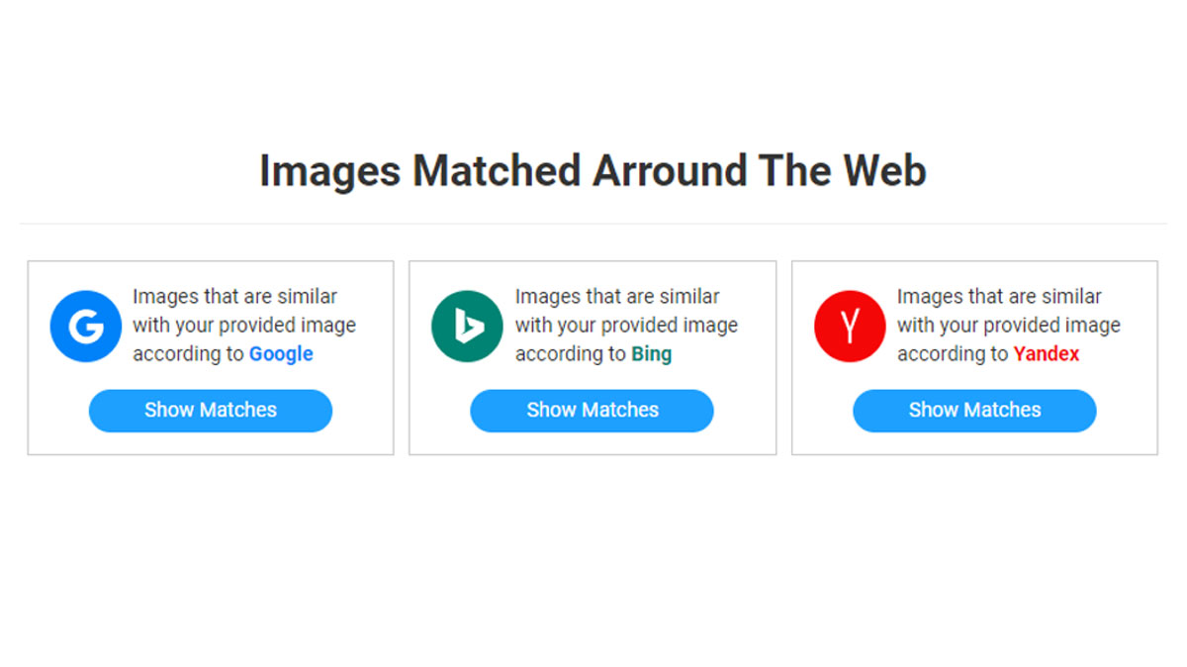Select the Images Matched Arround The Web heading
The image size is (1187, 667).
click(x=593, y=170)
